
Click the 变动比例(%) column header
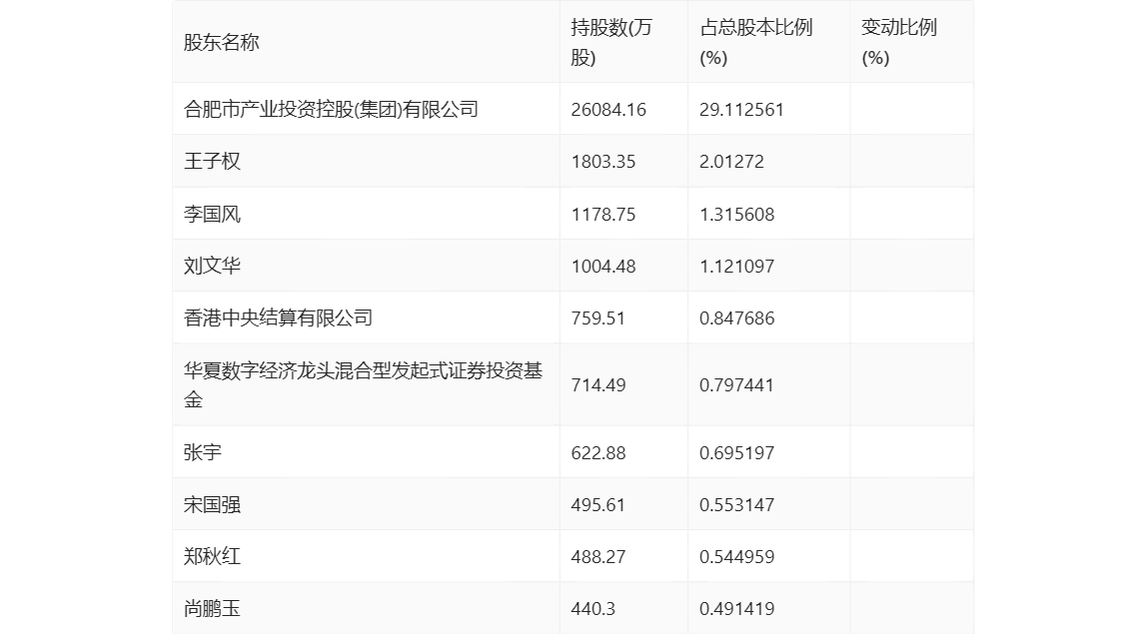(x=899, y=42)
